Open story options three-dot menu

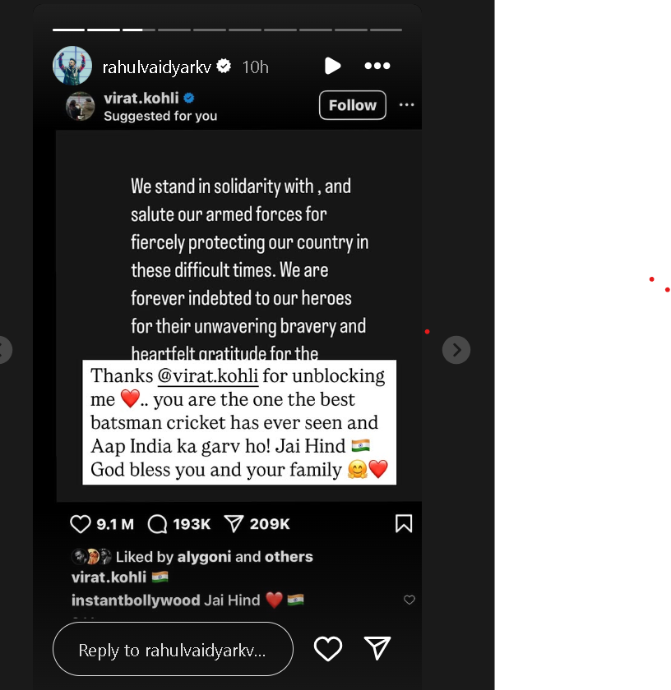[377, 66]
